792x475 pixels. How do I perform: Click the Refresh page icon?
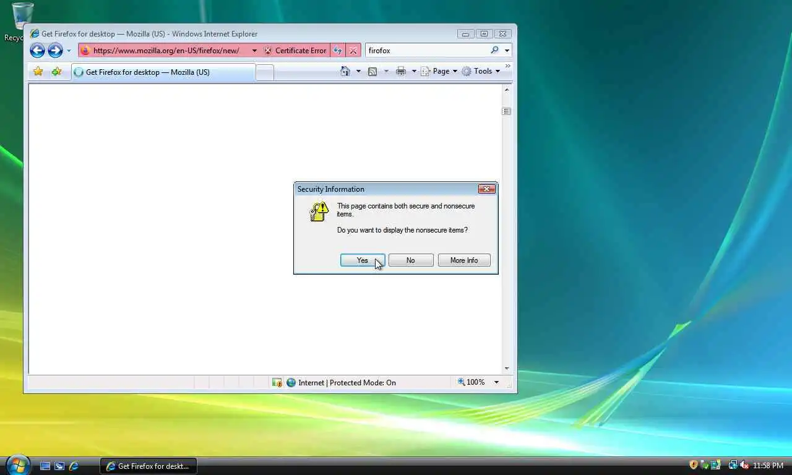pyautogui.click(x=338, y=51)
